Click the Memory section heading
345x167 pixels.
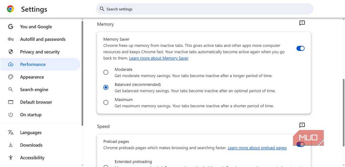[105, 24]
